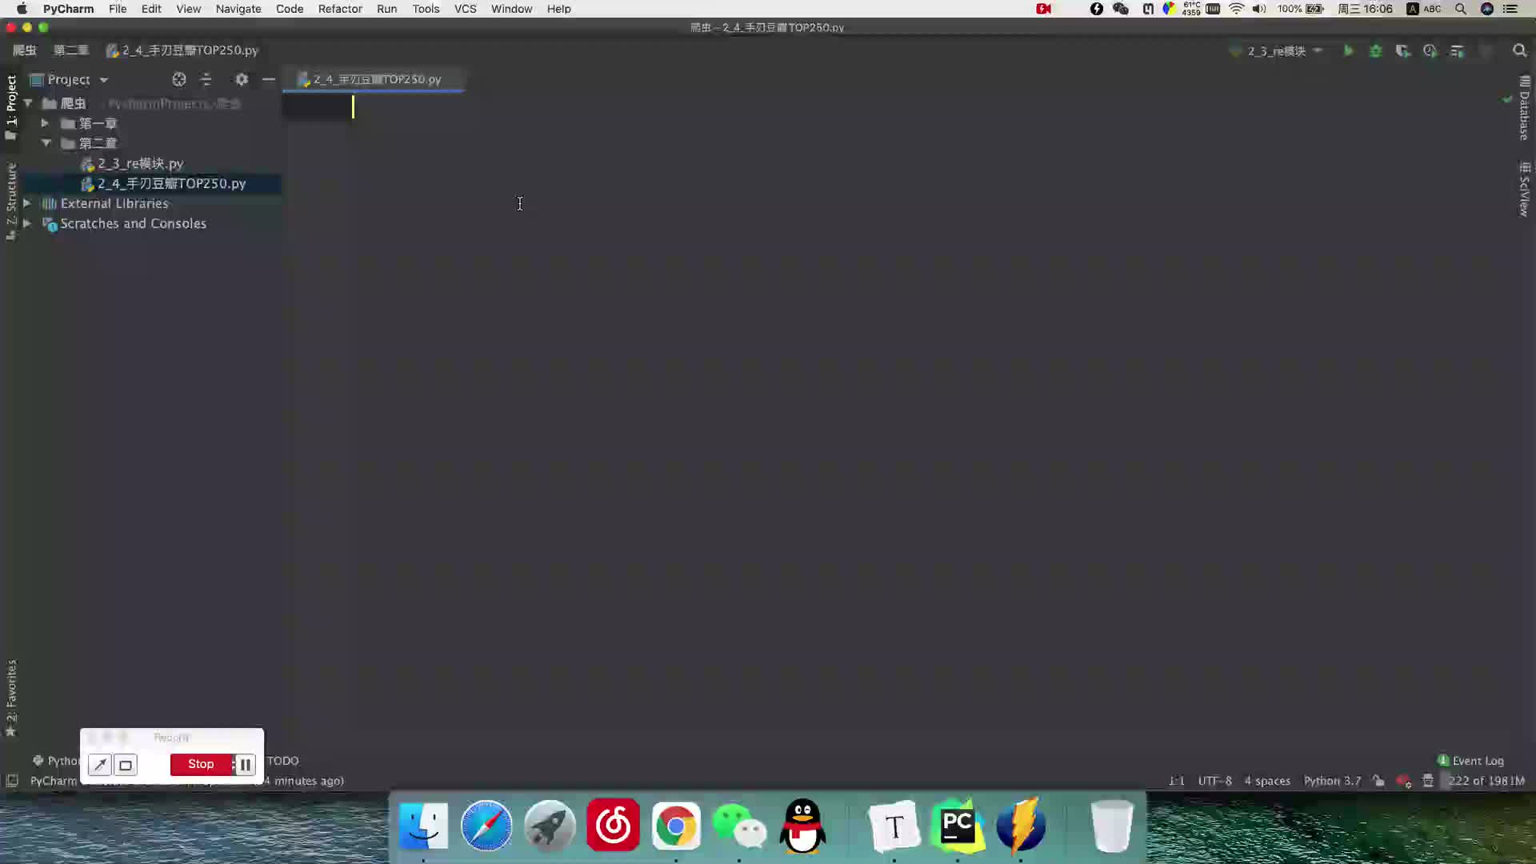Open Search Everywhere magnifier in PyCharm toolbar
The image size is (1536, 864).
[x=1519, y=50]
